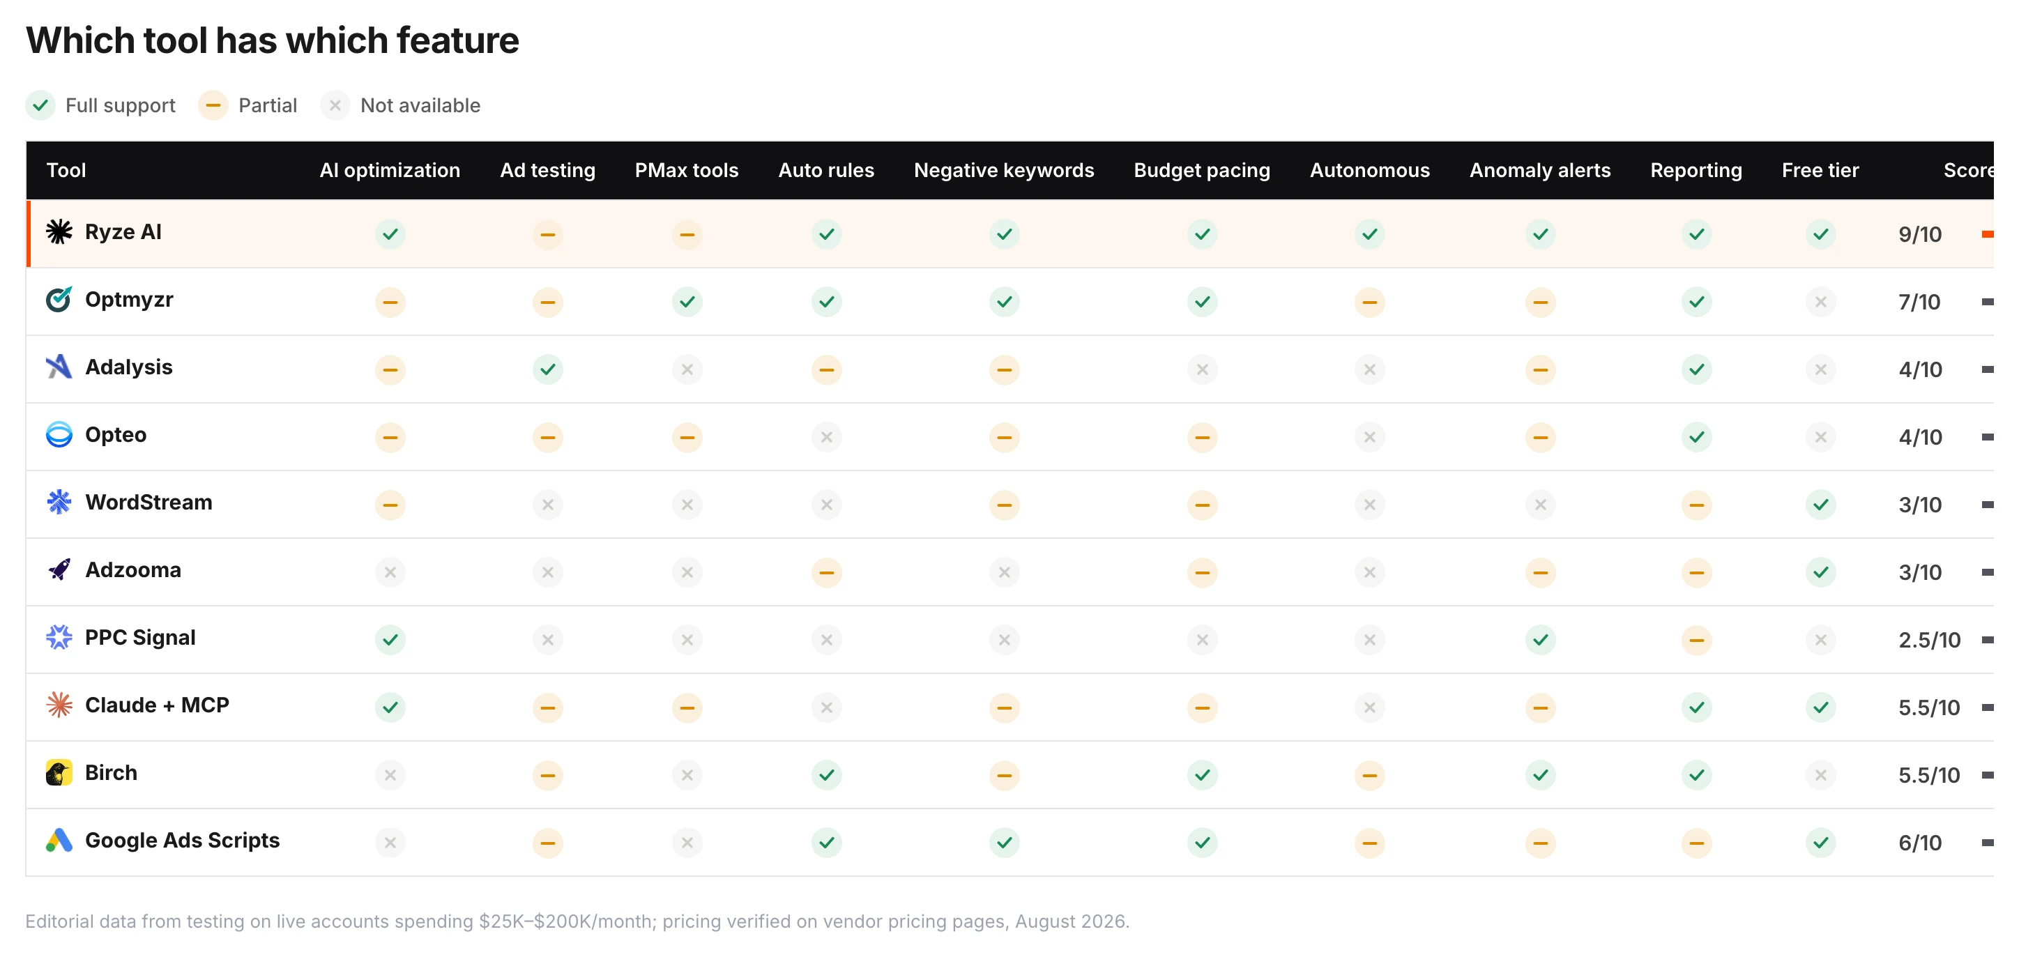Click Claude + MCP's Reporting check icon
Screen dimensions: 2019x957
pyautogui.click(x=1696, y=707)
